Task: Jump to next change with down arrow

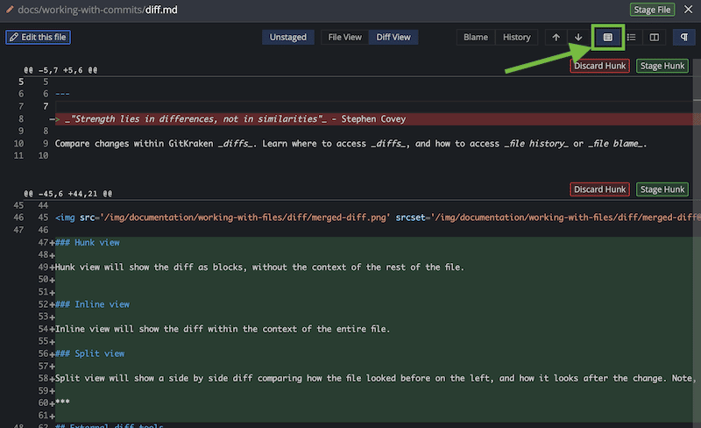Action: (x=578, y=37)
